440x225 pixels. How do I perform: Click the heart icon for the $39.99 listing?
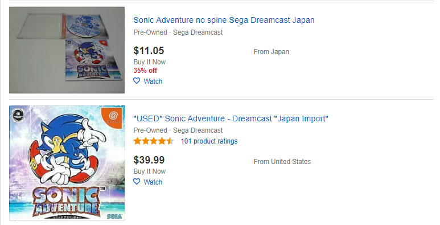[137, 182]
